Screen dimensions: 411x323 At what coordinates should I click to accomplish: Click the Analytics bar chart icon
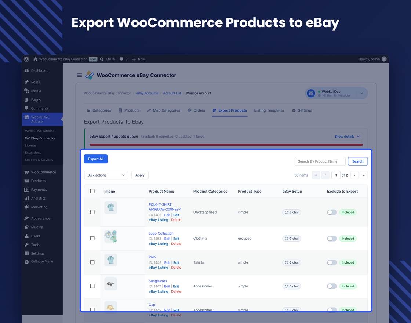pyautogui.click(x=27, y=198)
